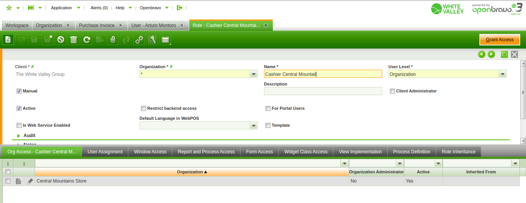Go to previous record with left arrow

click(x=481, y=54)
